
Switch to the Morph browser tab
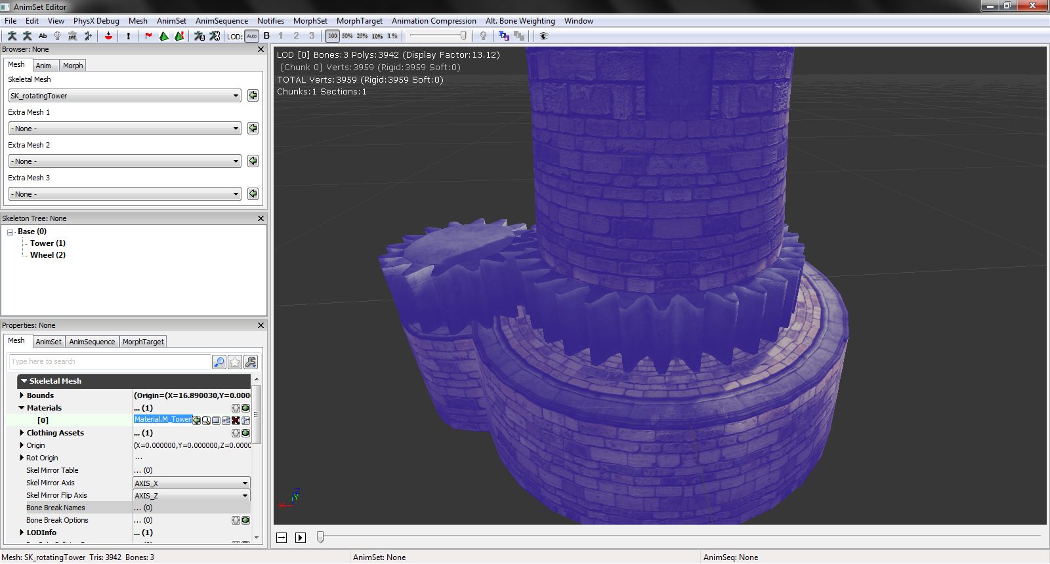pos(73,66)
